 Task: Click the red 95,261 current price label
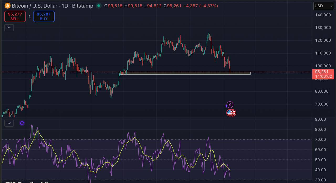[323, 72]
